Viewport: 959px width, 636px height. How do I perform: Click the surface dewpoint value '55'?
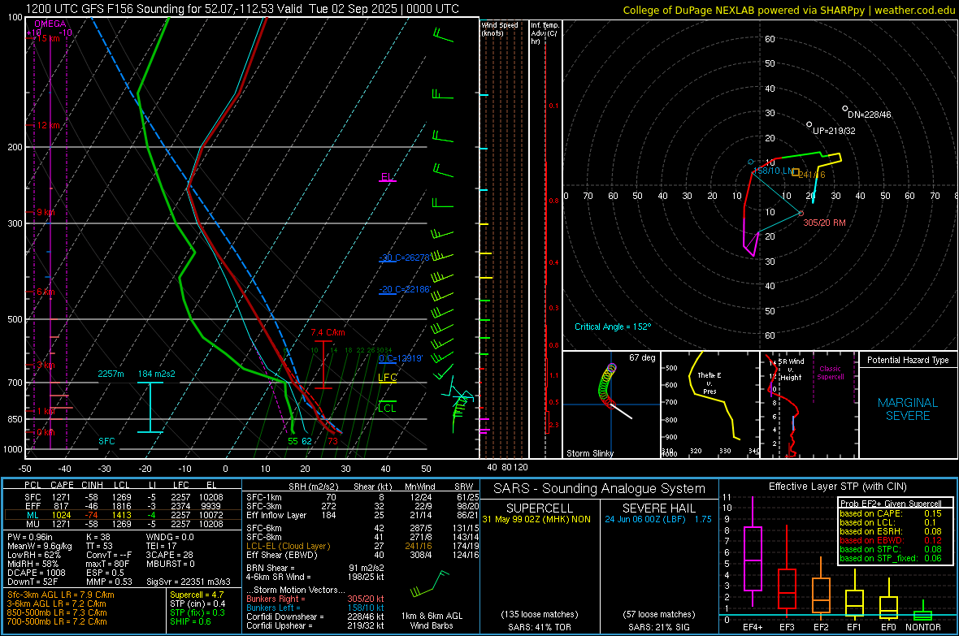tap(293, 441)
